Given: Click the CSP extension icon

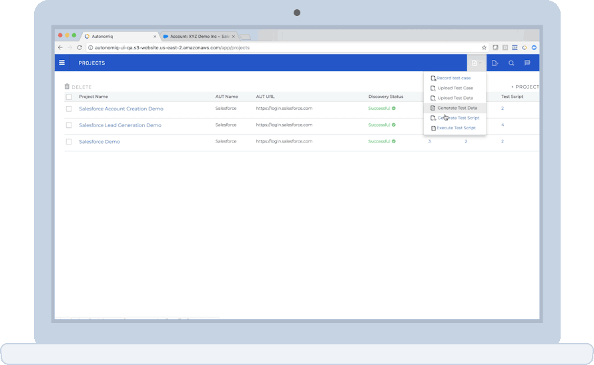Looking at the screenshot, I should coord(515,48).
